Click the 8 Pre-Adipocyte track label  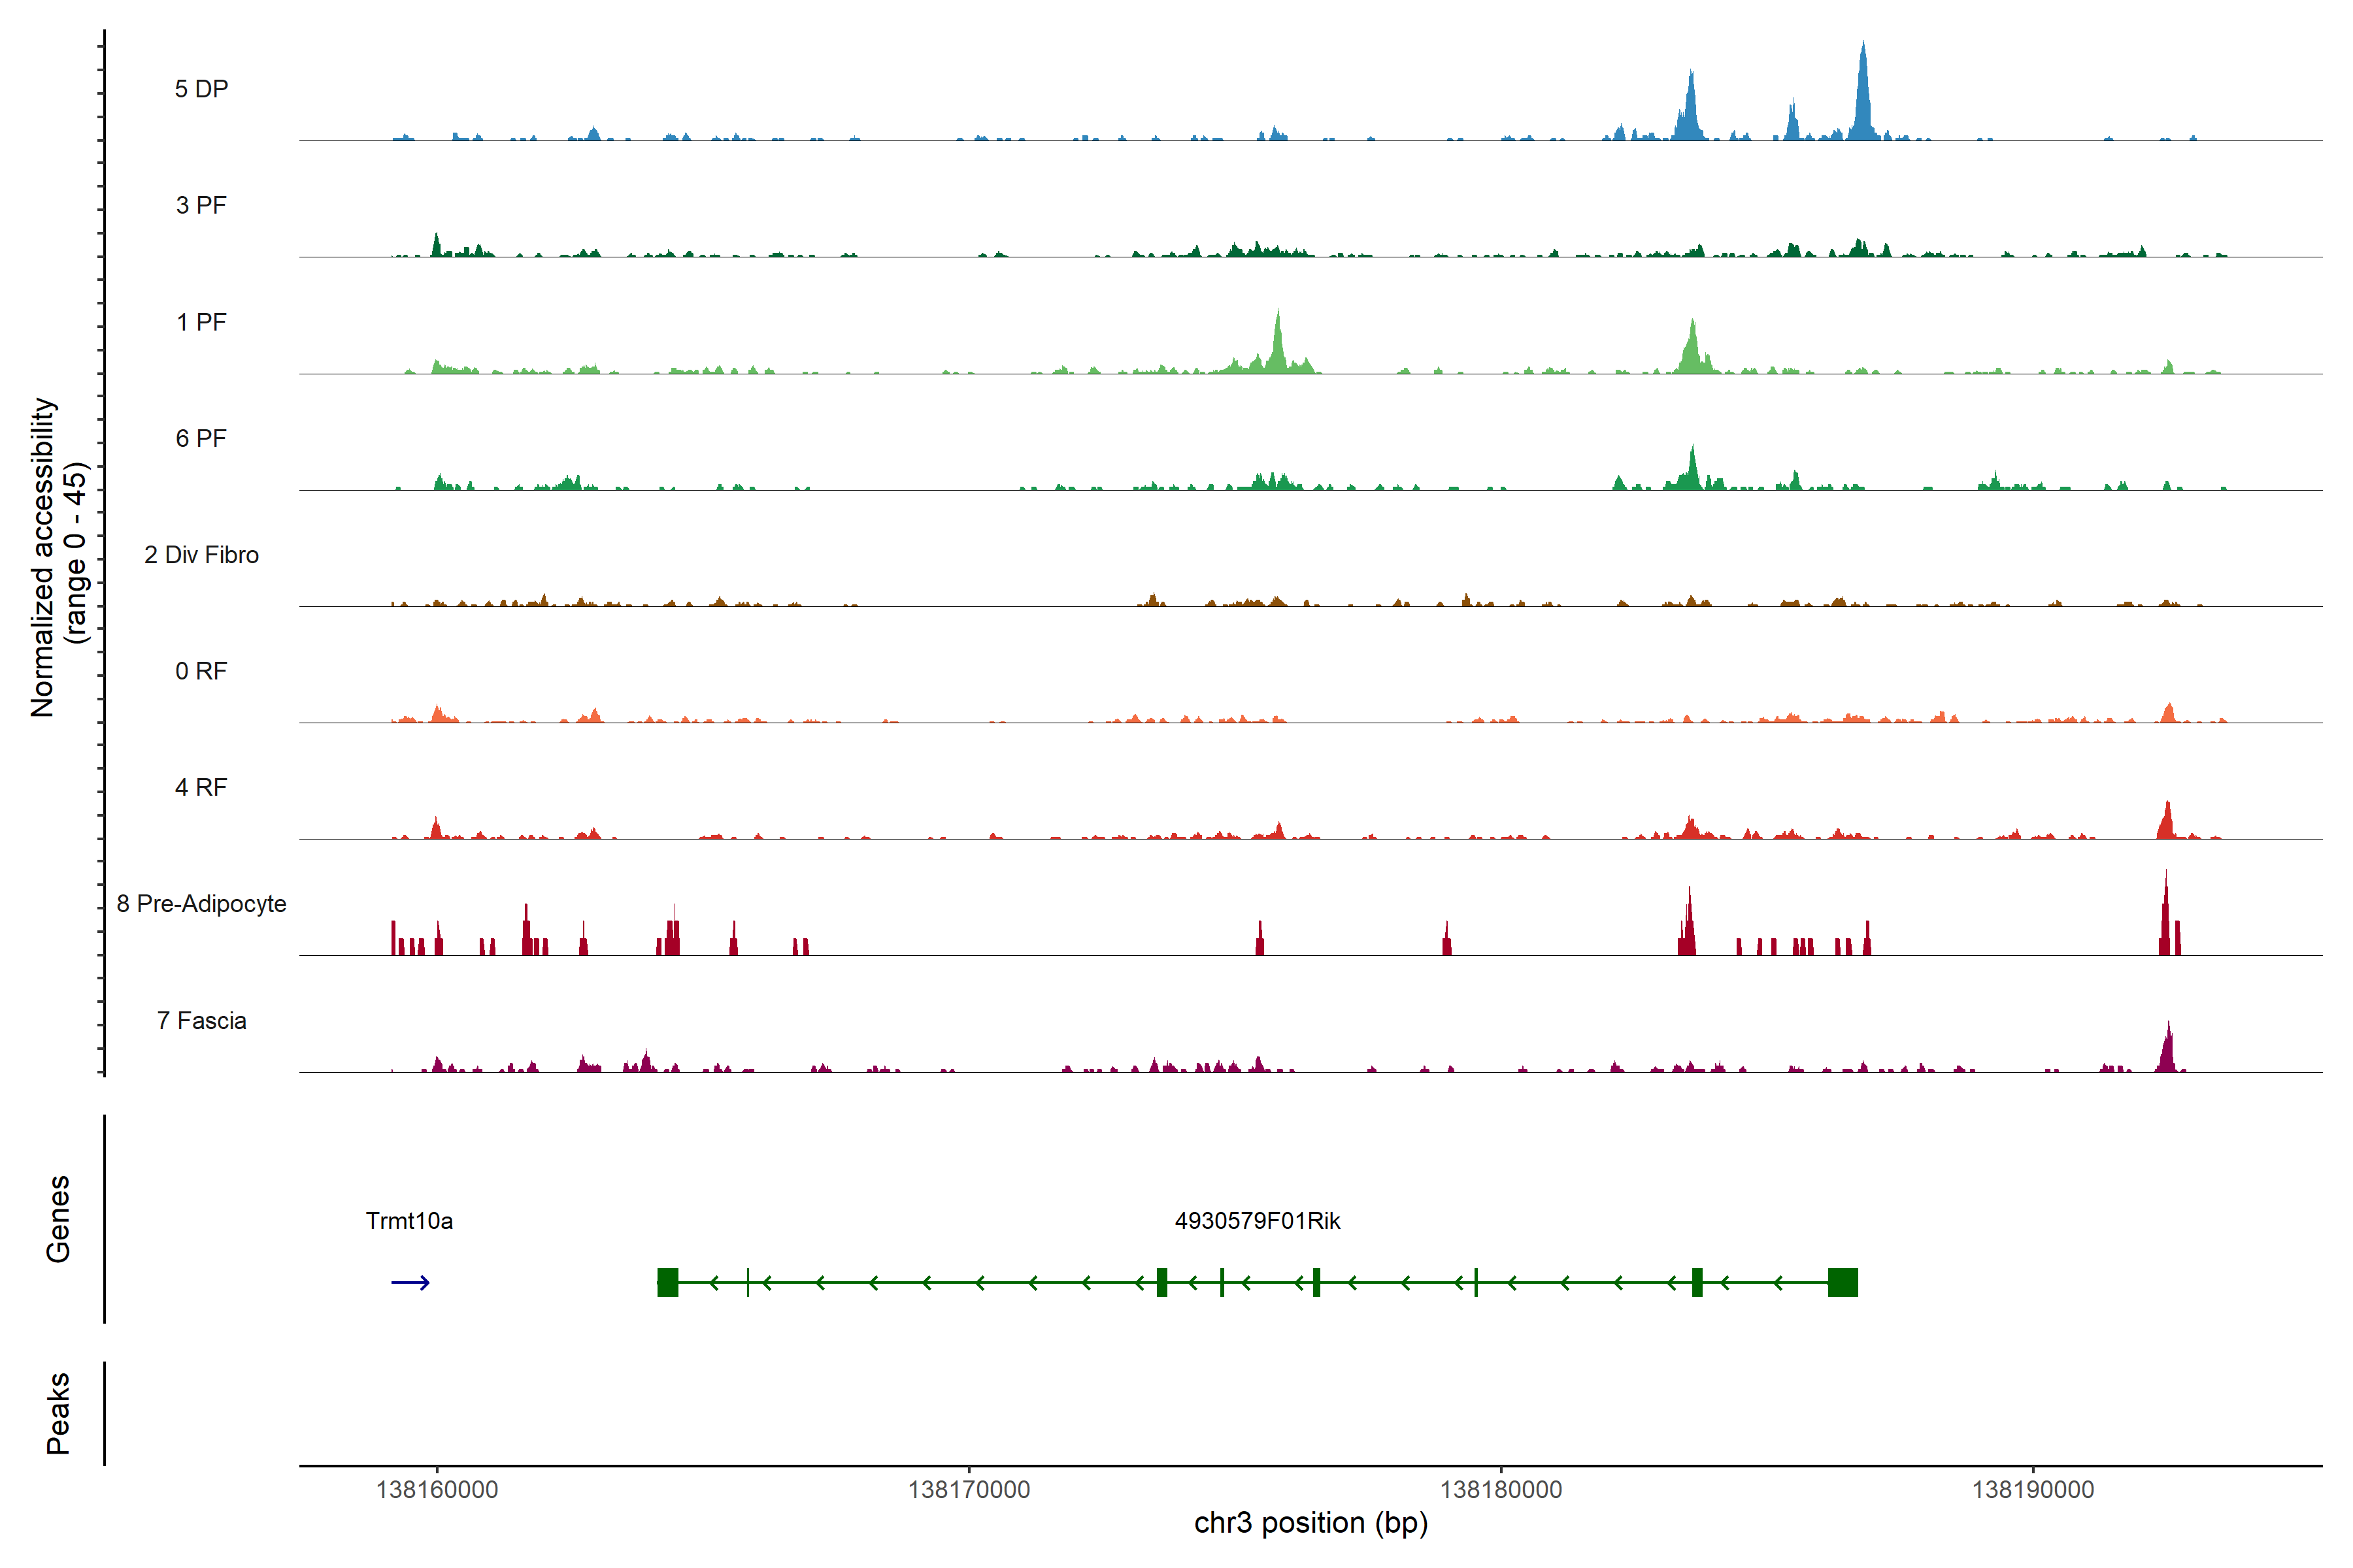(201, 904)
